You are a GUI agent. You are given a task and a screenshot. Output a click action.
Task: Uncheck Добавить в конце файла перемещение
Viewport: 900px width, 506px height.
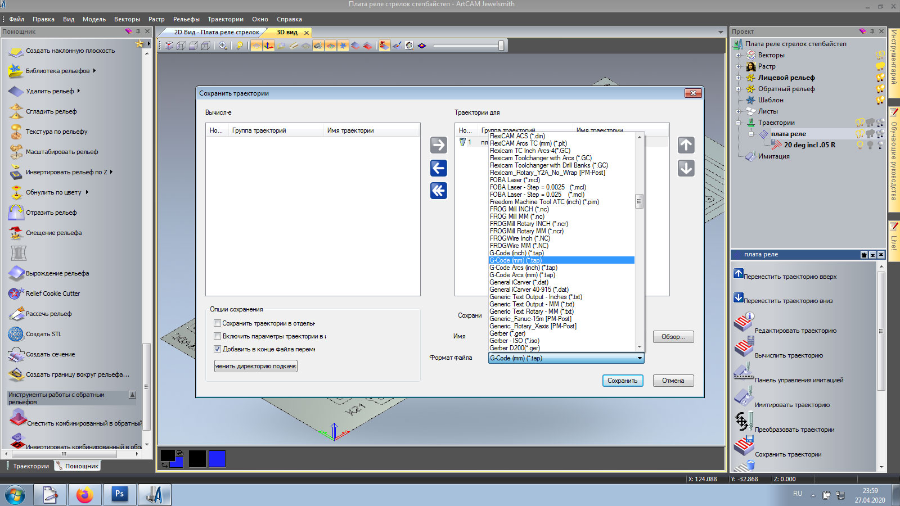tap(217, 349)
